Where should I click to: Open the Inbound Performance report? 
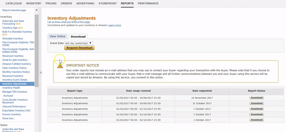[14, 107]
